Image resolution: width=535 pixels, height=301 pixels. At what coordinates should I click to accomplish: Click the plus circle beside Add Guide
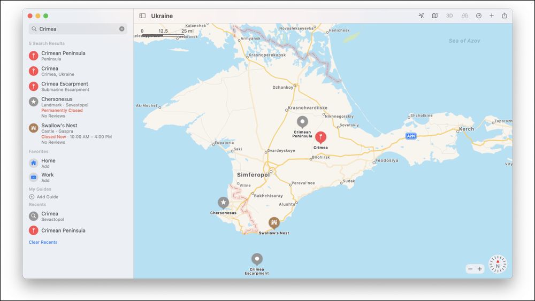[x=32, y=197]
